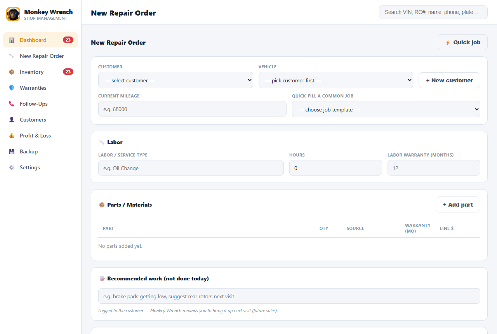The height and width of the screenshot is (334, 497).
Task: Expand the choose job template dropdown
Action: click(386, 109)
